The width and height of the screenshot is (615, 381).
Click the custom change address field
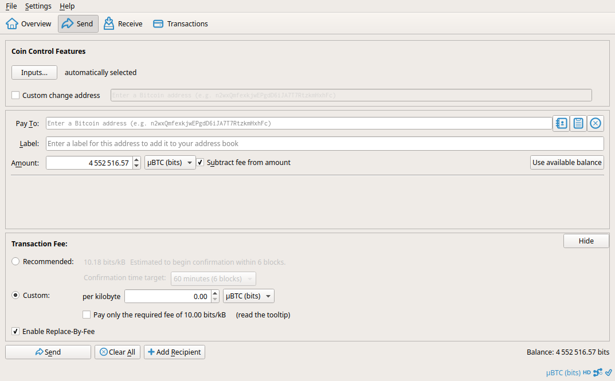(x=351, y=95)
